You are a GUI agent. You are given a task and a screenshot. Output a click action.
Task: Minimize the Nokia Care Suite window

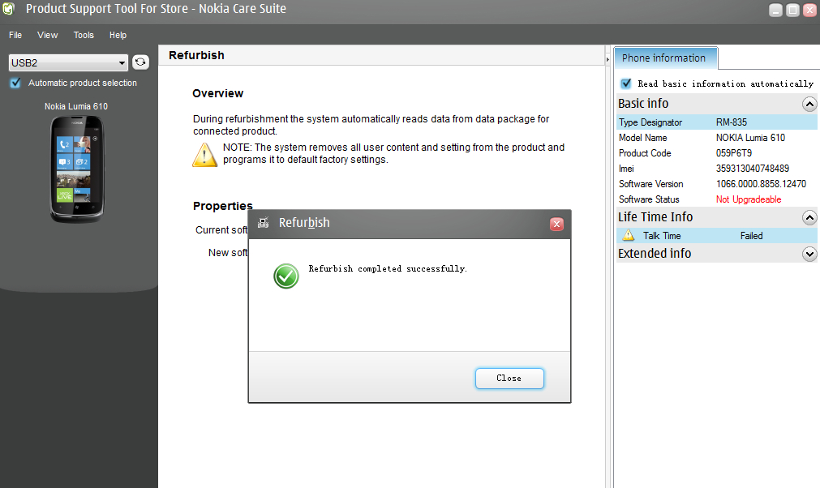pos(775,10)
